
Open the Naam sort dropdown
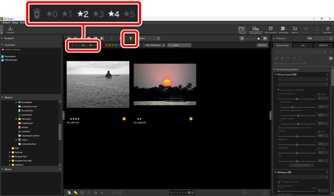click(149, 38)
